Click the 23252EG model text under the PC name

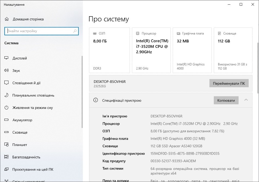(100, 86)
